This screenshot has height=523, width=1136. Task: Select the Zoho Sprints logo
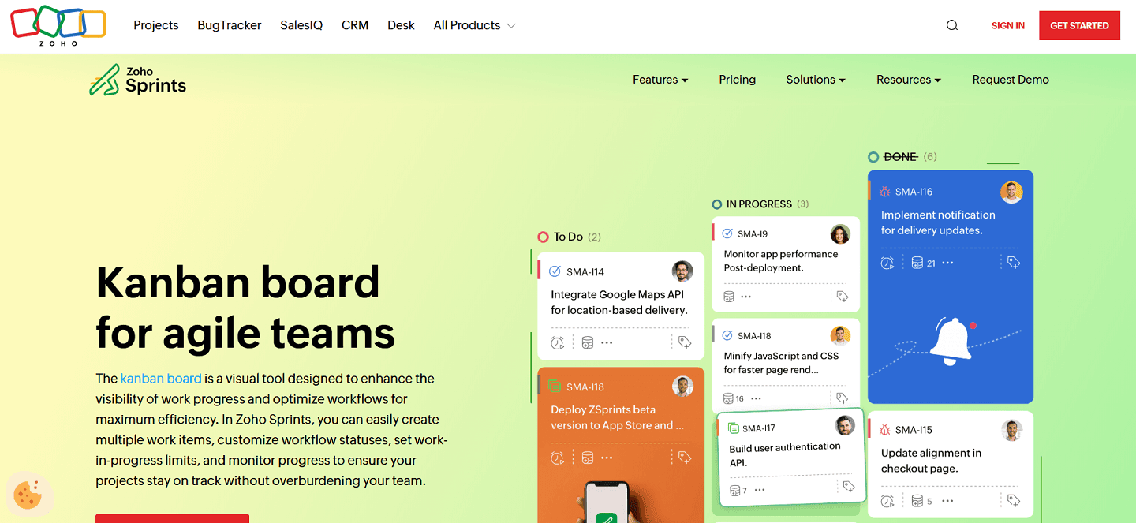click(138, 79)
